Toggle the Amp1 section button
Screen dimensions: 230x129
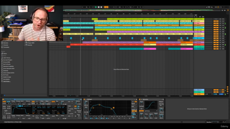pyautogui.click(x=53, y=102)
